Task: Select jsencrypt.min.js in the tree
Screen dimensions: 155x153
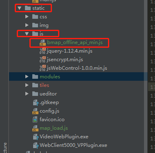Action: (65, 60)
